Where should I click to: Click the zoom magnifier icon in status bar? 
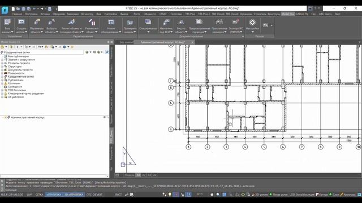click(x=218, y=195)
